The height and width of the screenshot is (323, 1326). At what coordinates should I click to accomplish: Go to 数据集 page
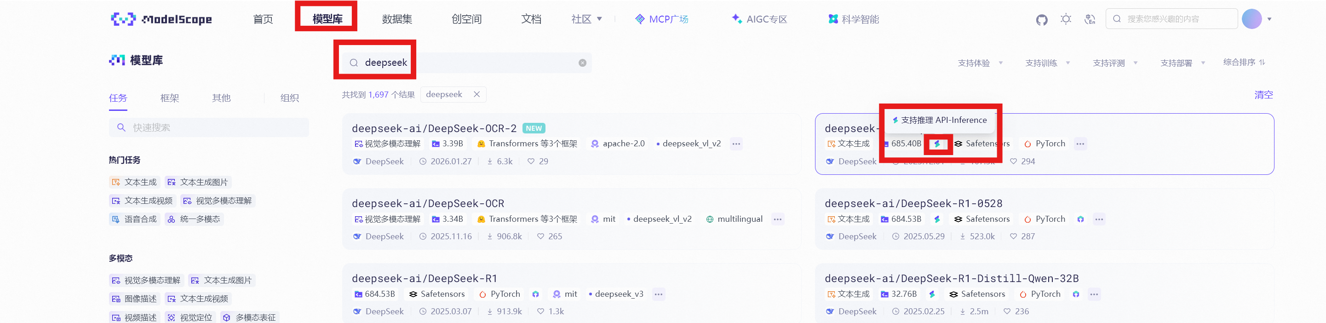click(397, 19)
